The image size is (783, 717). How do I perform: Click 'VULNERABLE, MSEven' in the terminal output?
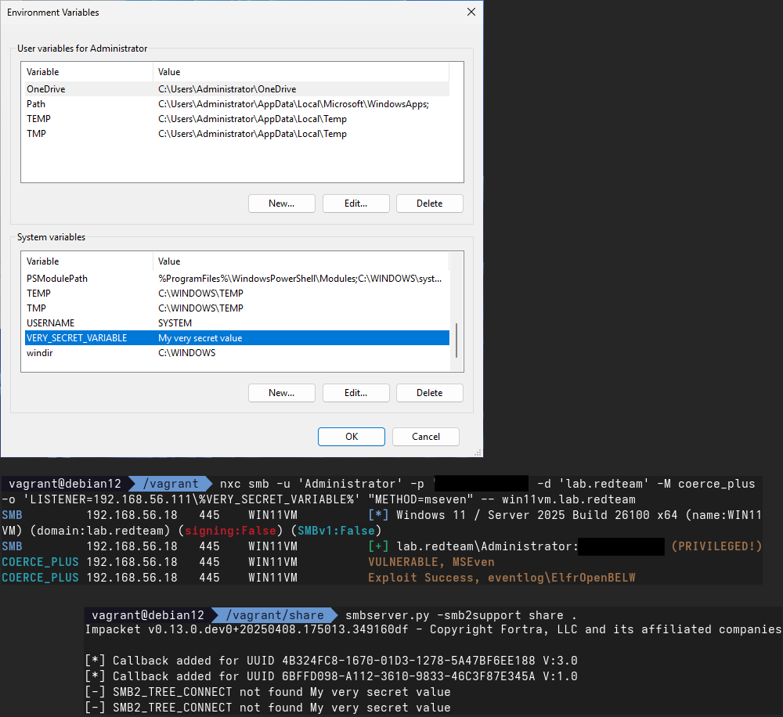pos(431,562)
